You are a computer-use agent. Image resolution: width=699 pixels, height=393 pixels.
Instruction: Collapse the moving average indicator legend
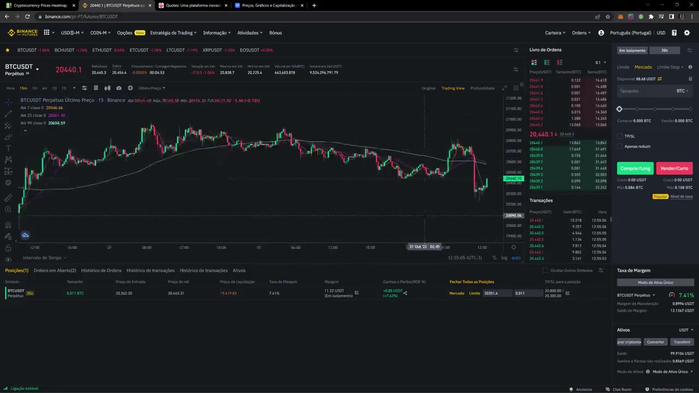tap(25, 130)
